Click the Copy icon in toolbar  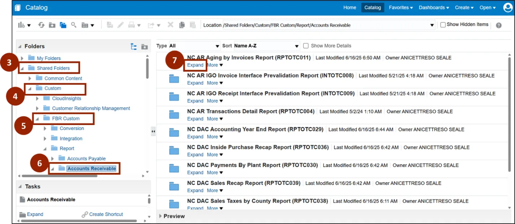coord(182,25)
